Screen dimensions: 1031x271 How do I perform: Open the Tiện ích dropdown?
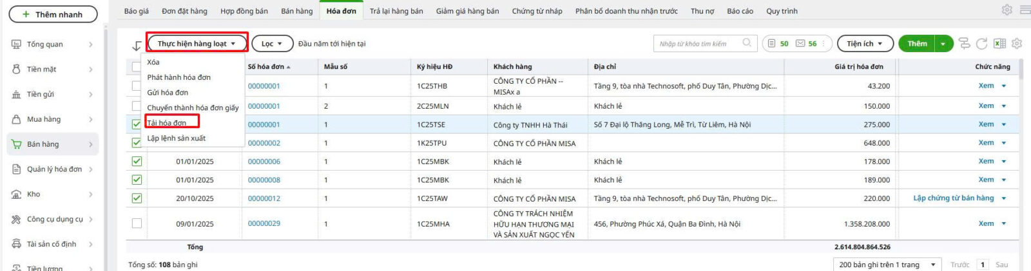tap(865, 44)
